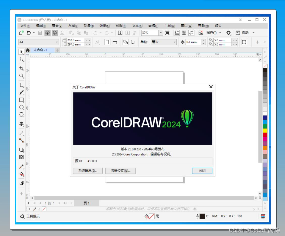Set portrait page orientation
Viewport: 285px width, 236px height.
tap(107, 42)
